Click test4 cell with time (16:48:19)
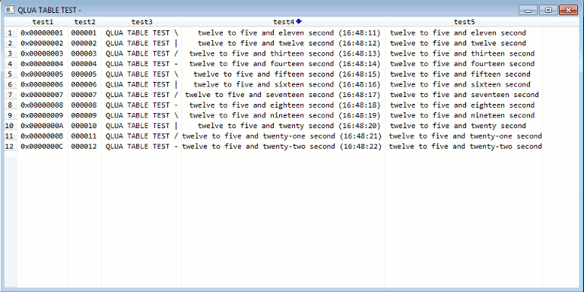The width and height of the screenshot is (584, 292). click(283, 115)
